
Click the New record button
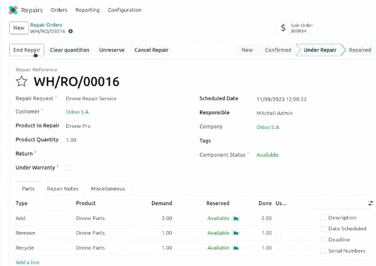tap(19, 28)
